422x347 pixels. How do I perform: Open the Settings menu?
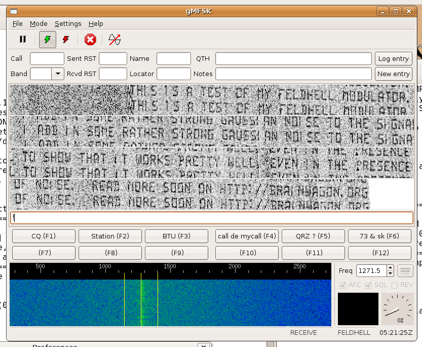(68, 24)
